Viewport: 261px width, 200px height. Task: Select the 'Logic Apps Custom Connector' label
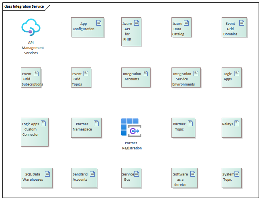(31, 129)
